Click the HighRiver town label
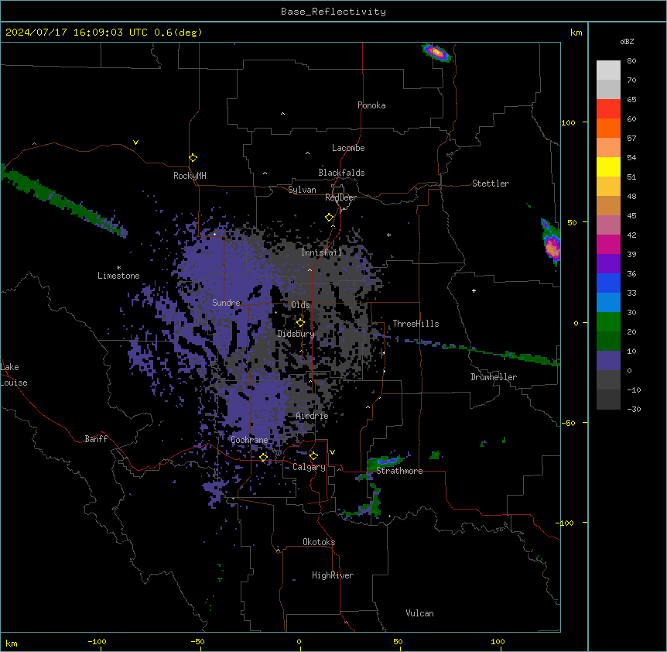Viewport: 667px width, 652px height. tap(333, 575)
